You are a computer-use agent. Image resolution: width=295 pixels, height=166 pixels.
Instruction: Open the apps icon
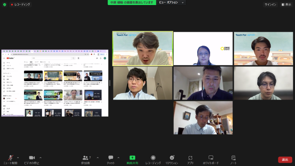click(190, 160)
